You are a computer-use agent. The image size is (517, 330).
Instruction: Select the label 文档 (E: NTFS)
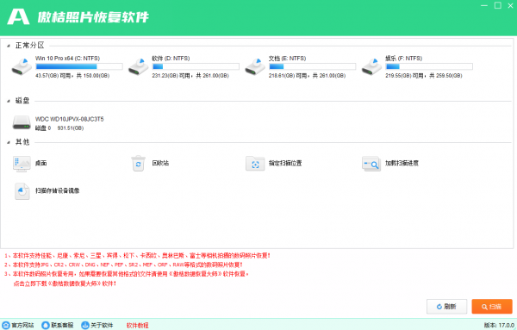287,59
